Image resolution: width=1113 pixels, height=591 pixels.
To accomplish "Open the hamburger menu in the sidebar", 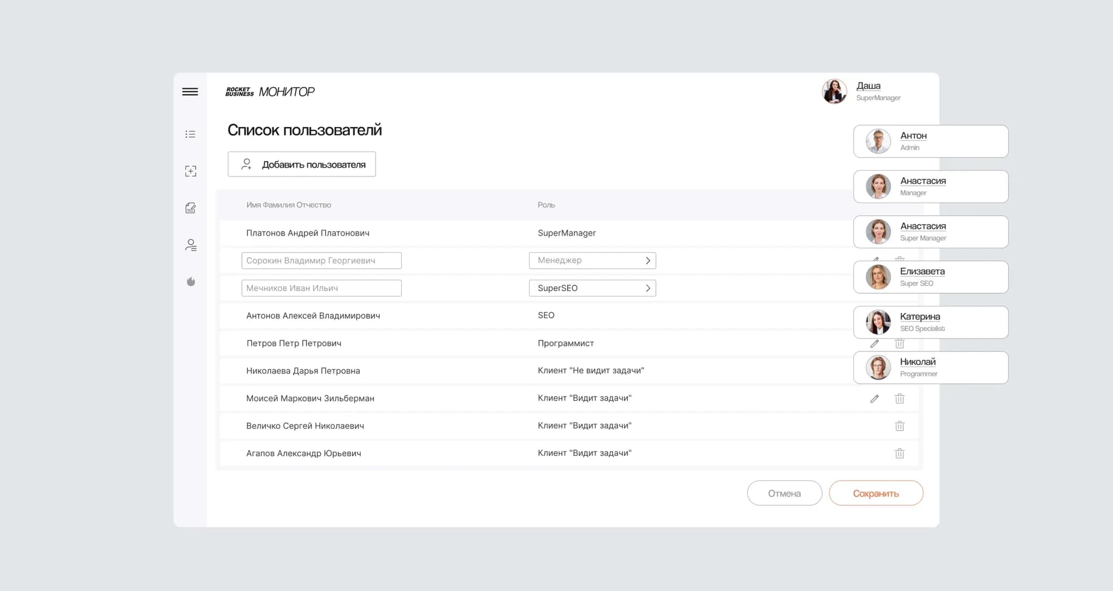I will pyautogui.click(x=190, y=92).
